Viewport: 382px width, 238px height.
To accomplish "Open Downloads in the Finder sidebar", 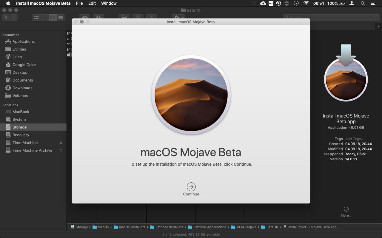I will [33, 88].
